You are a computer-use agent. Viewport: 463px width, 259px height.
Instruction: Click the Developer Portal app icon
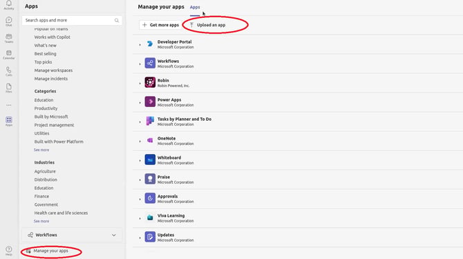pyautogui.click(x=150, y=44)
